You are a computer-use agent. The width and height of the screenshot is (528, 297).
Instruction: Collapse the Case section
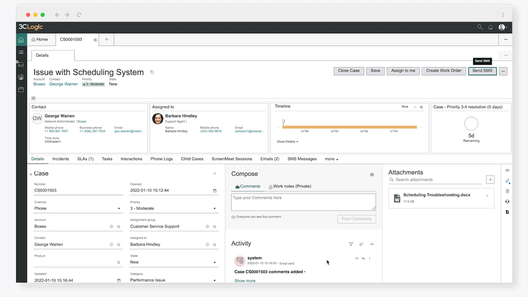pos(214,174)
